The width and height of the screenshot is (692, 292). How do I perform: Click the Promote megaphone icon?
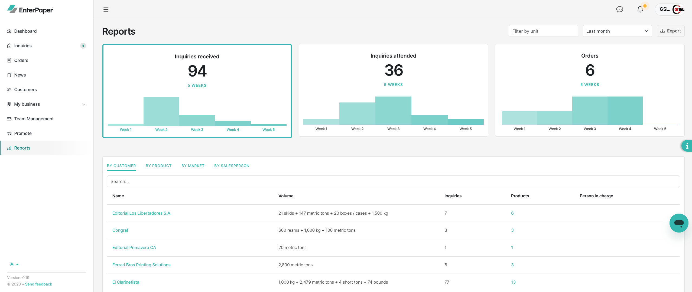[x=9, y=133]
